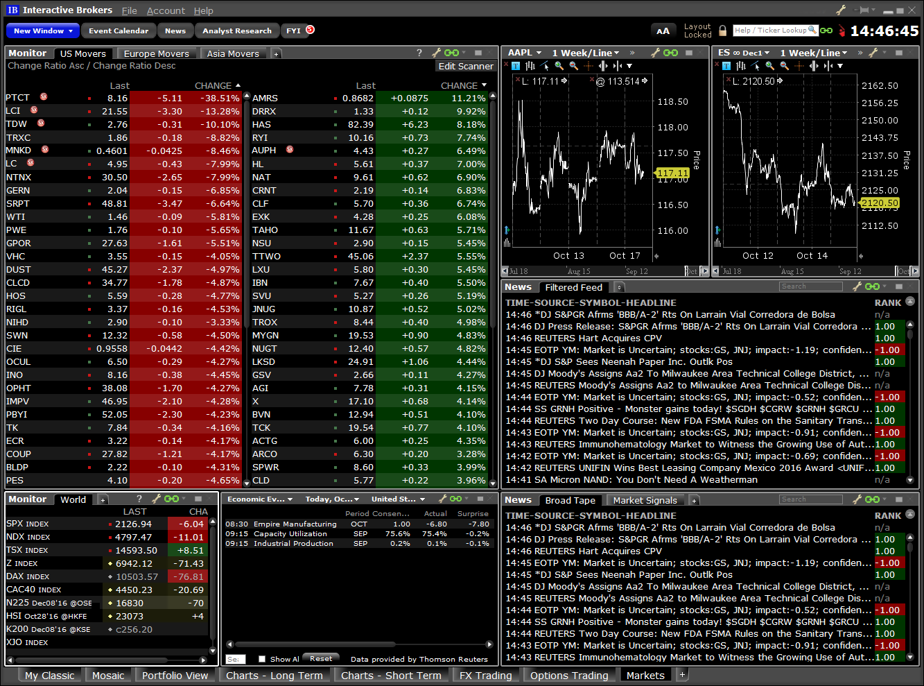Click the AA font size icon in the top bar
This screenshot has height=686, width=924.
pyautogui.click(x=663, y=30)
